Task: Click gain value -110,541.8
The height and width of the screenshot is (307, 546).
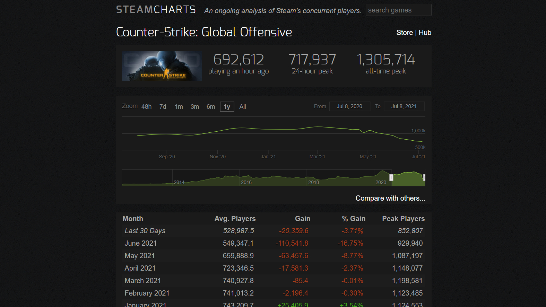Action: 292,243
